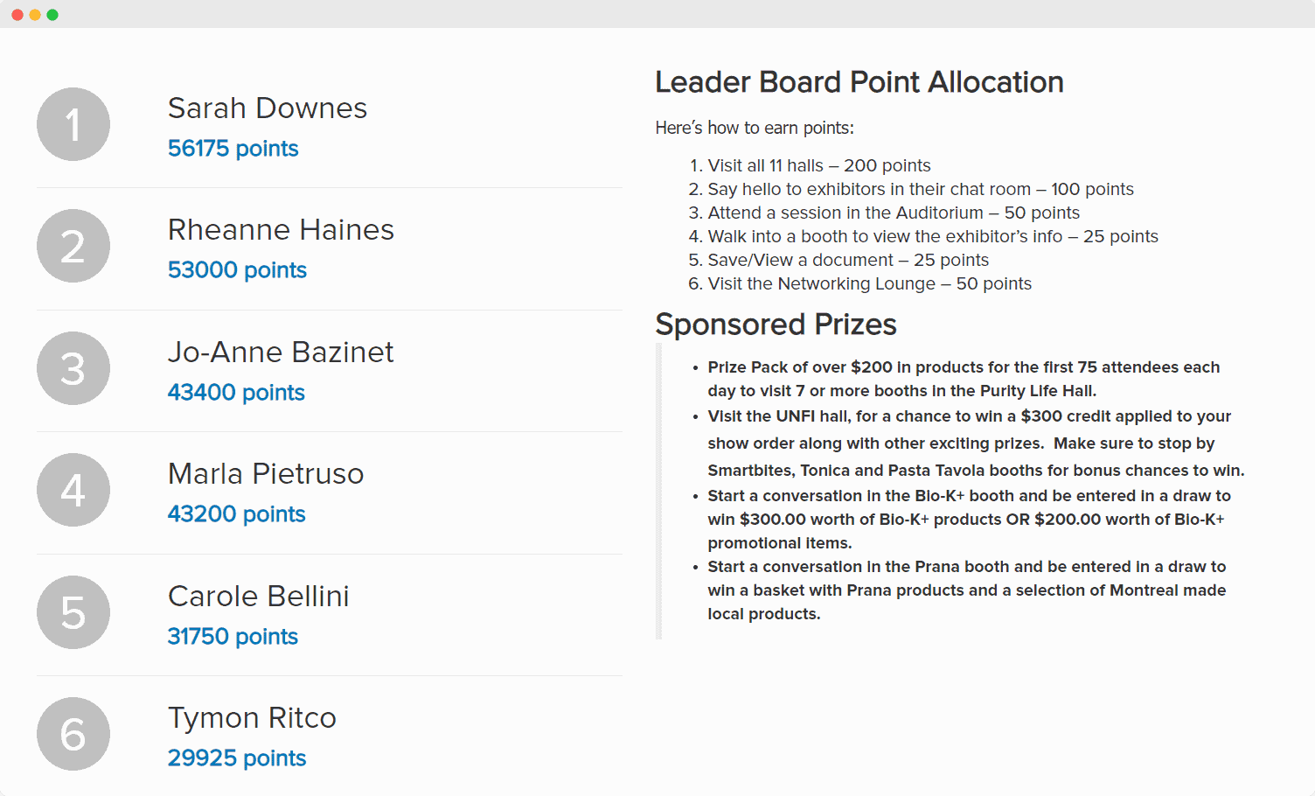Screen dimensions: 1315x796
Task: Click the Sponsored Prizes heading
Action: point(776,324)
